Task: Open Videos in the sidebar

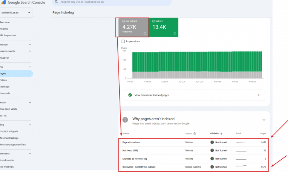Action: click(3, 80)
